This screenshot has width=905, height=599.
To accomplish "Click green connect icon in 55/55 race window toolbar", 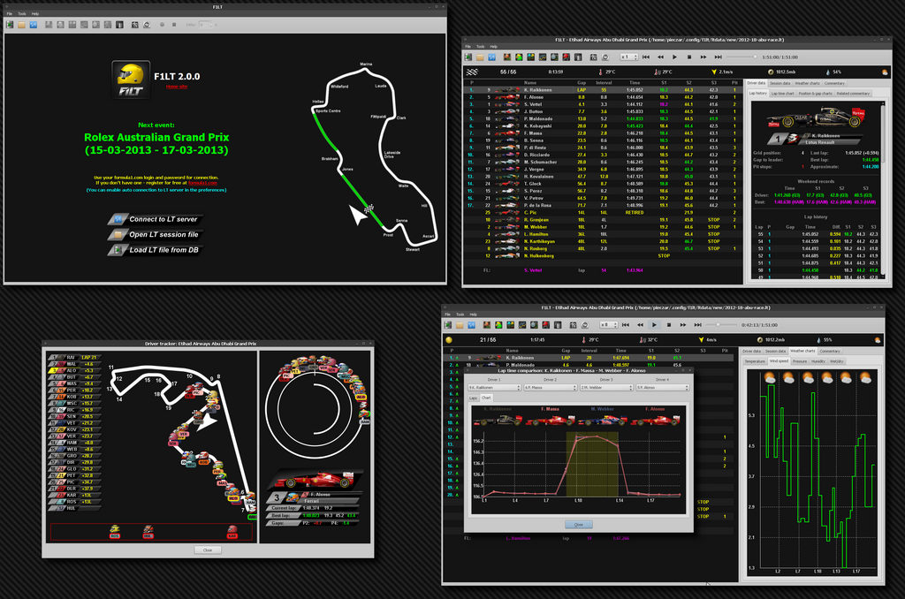I will click(468, 57).
